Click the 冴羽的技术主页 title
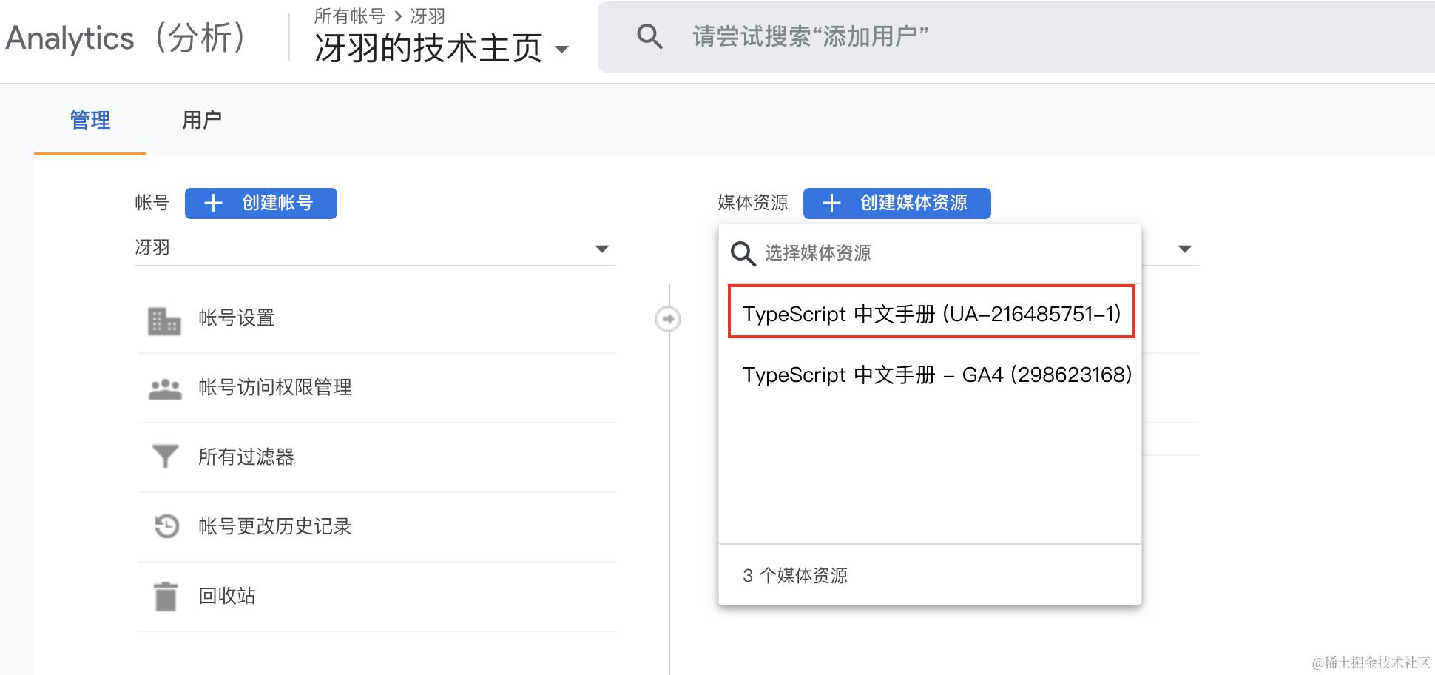1435x675 pixels. [x=428, y=49]
